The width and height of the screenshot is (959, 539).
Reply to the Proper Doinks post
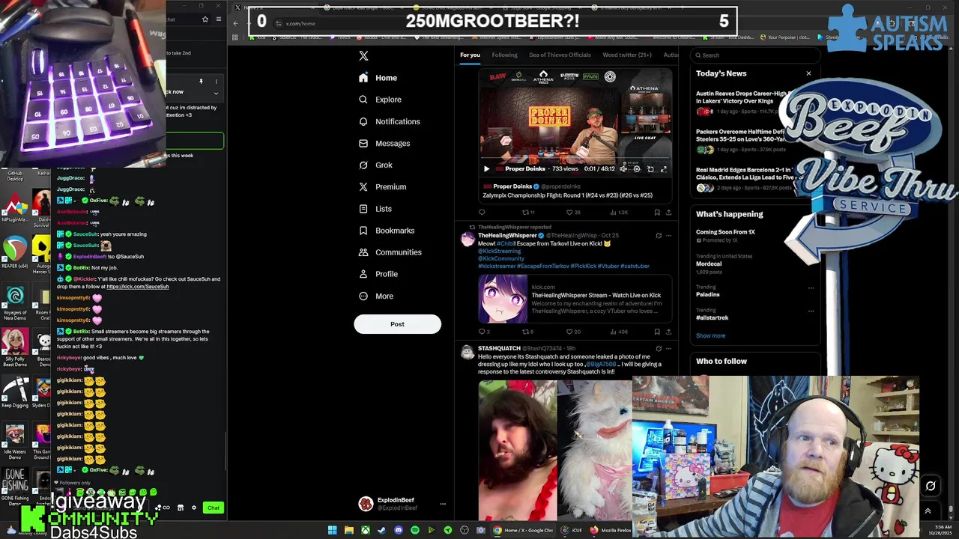[x=482, y=212]
